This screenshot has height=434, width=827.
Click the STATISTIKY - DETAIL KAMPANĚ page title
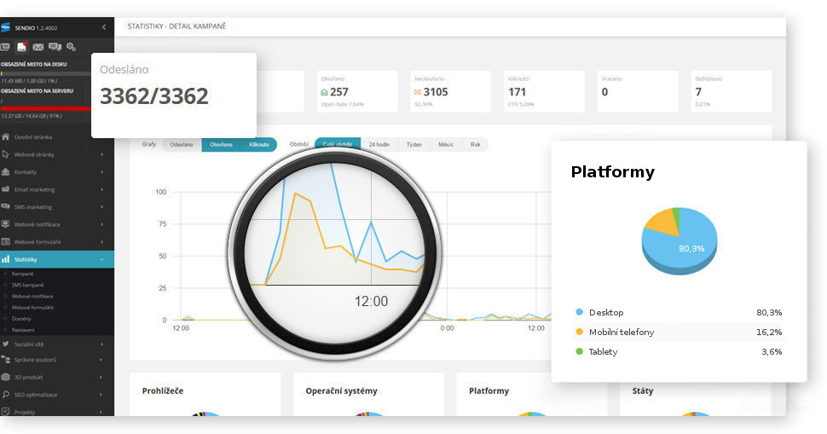click(x=176, y=26)
